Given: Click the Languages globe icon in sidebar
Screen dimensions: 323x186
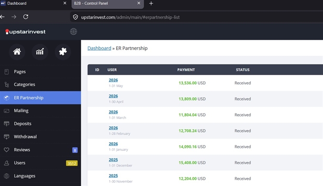Looking at the screenshot, I should (6, 176).
